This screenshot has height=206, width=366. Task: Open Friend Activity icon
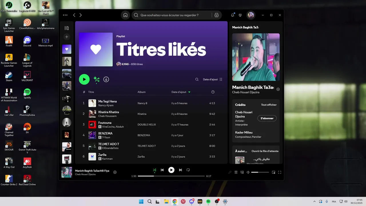(x=240, y=15)
